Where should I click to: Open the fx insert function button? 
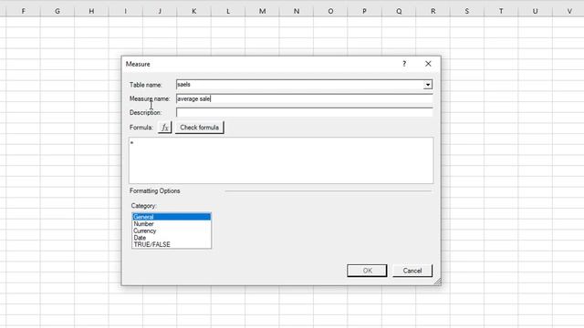pos(164,128)
